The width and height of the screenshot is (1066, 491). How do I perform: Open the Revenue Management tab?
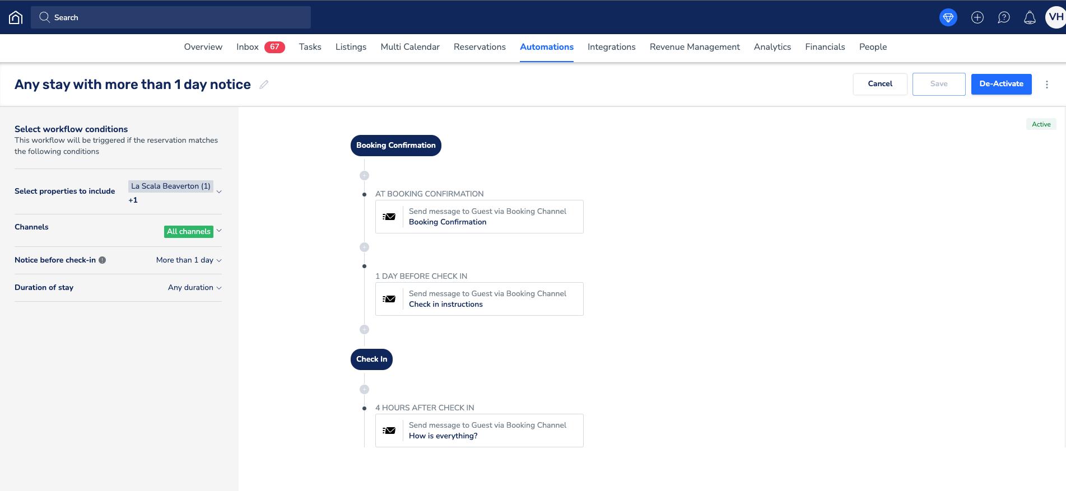(695, 47)
